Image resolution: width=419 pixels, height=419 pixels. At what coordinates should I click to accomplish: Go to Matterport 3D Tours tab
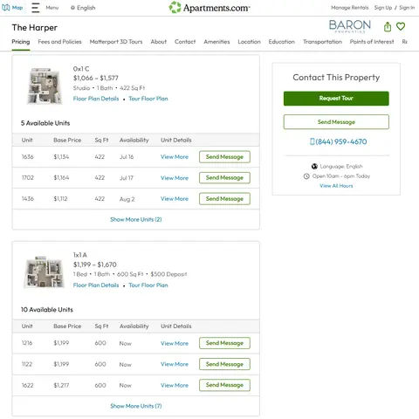coord(116,42)
